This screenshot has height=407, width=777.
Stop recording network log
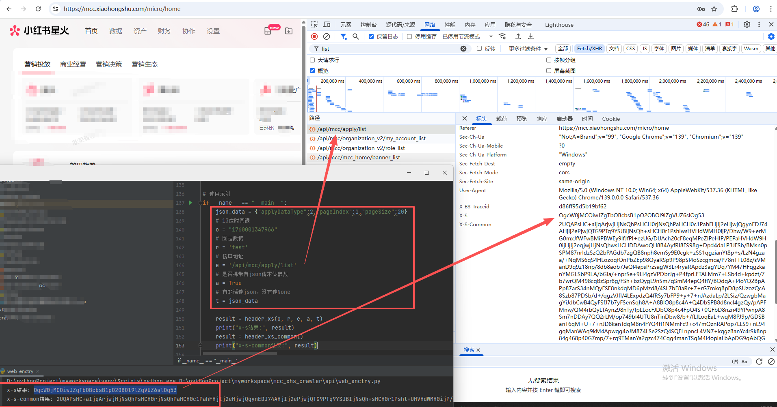(314, 36)
